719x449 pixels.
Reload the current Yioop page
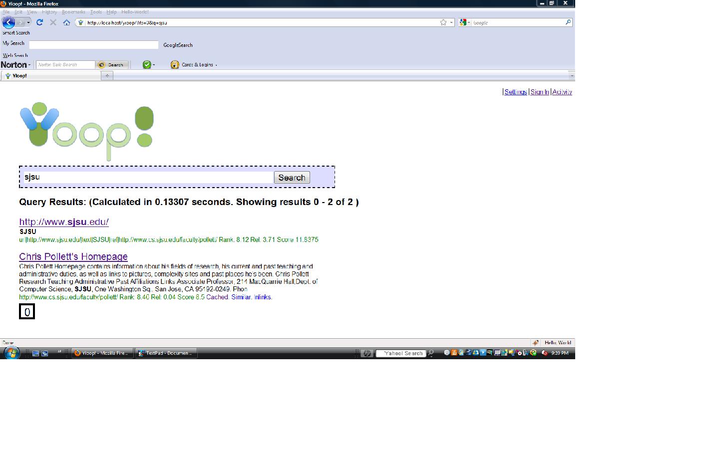(39, 22)
